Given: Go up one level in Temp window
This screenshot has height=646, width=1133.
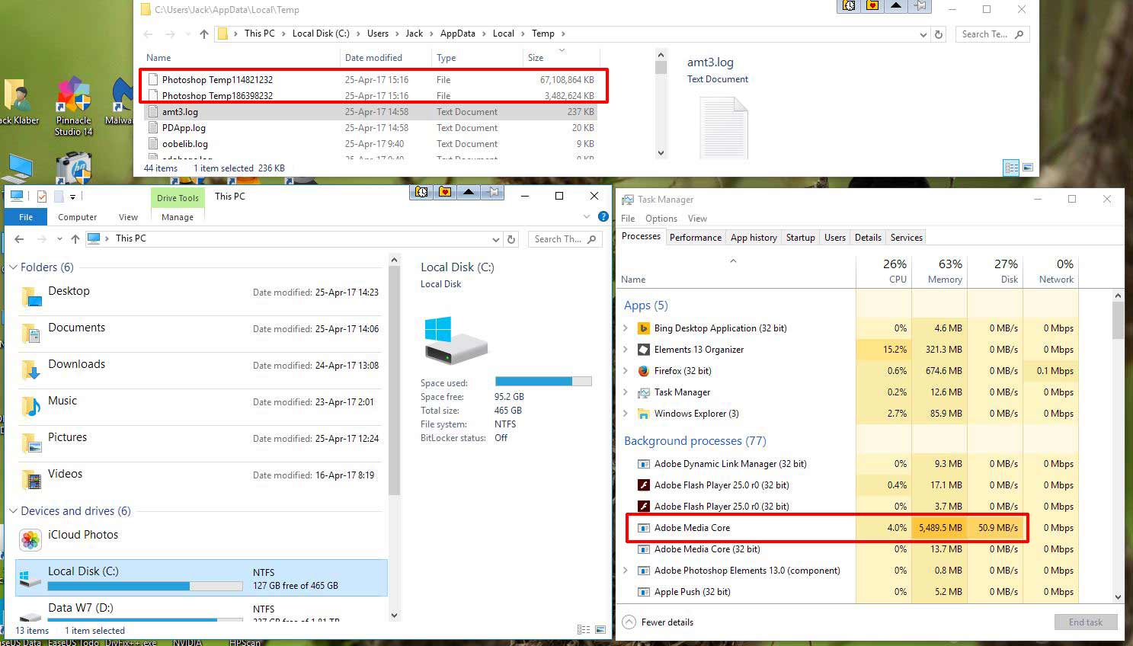Looking at the screenshot, I should coord(203,34).
